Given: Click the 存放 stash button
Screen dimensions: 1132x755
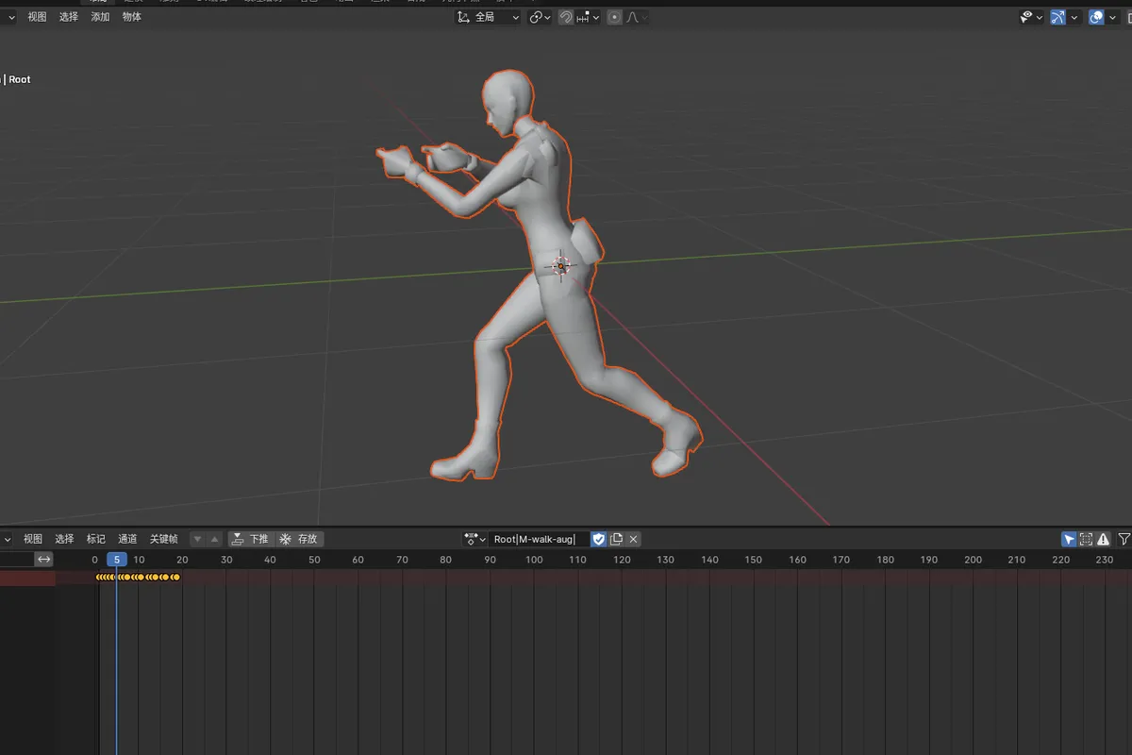Looking at the screenshot, I should 299,539.
